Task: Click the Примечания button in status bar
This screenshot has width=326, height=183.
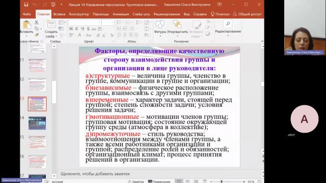Action: point(159,181)
